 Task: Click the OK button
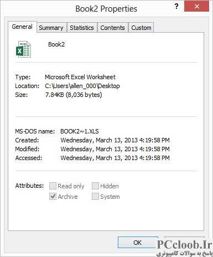[138, 243]
